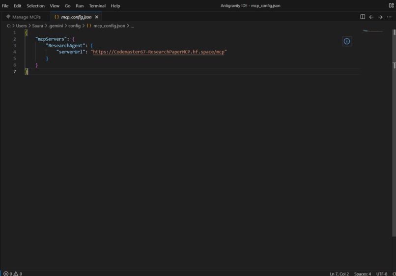Click the config breadcrumb segment
This screenshot has width=396, height=276.
pyautogui.click(x=74, y=26)
